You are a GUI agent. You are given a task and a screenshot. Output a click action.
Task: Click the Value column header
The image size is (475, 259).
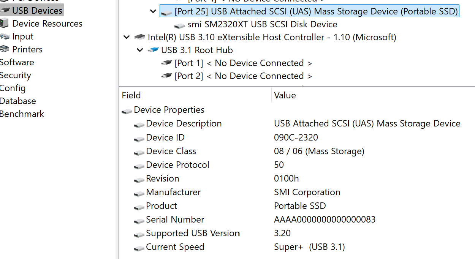pyautogui.click(x=285, y=95)
